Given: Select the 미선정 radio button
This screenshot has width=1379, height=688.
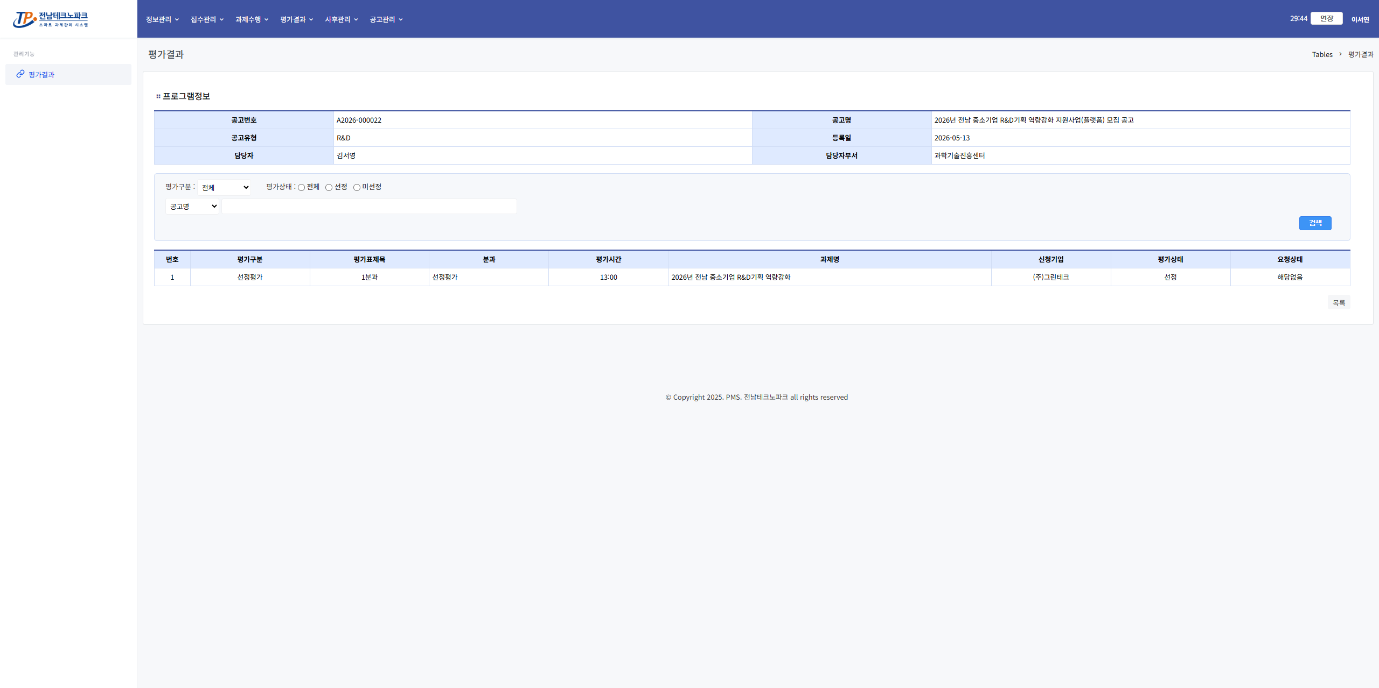Looking at the screenshot, I should click(x=357, y=187).
